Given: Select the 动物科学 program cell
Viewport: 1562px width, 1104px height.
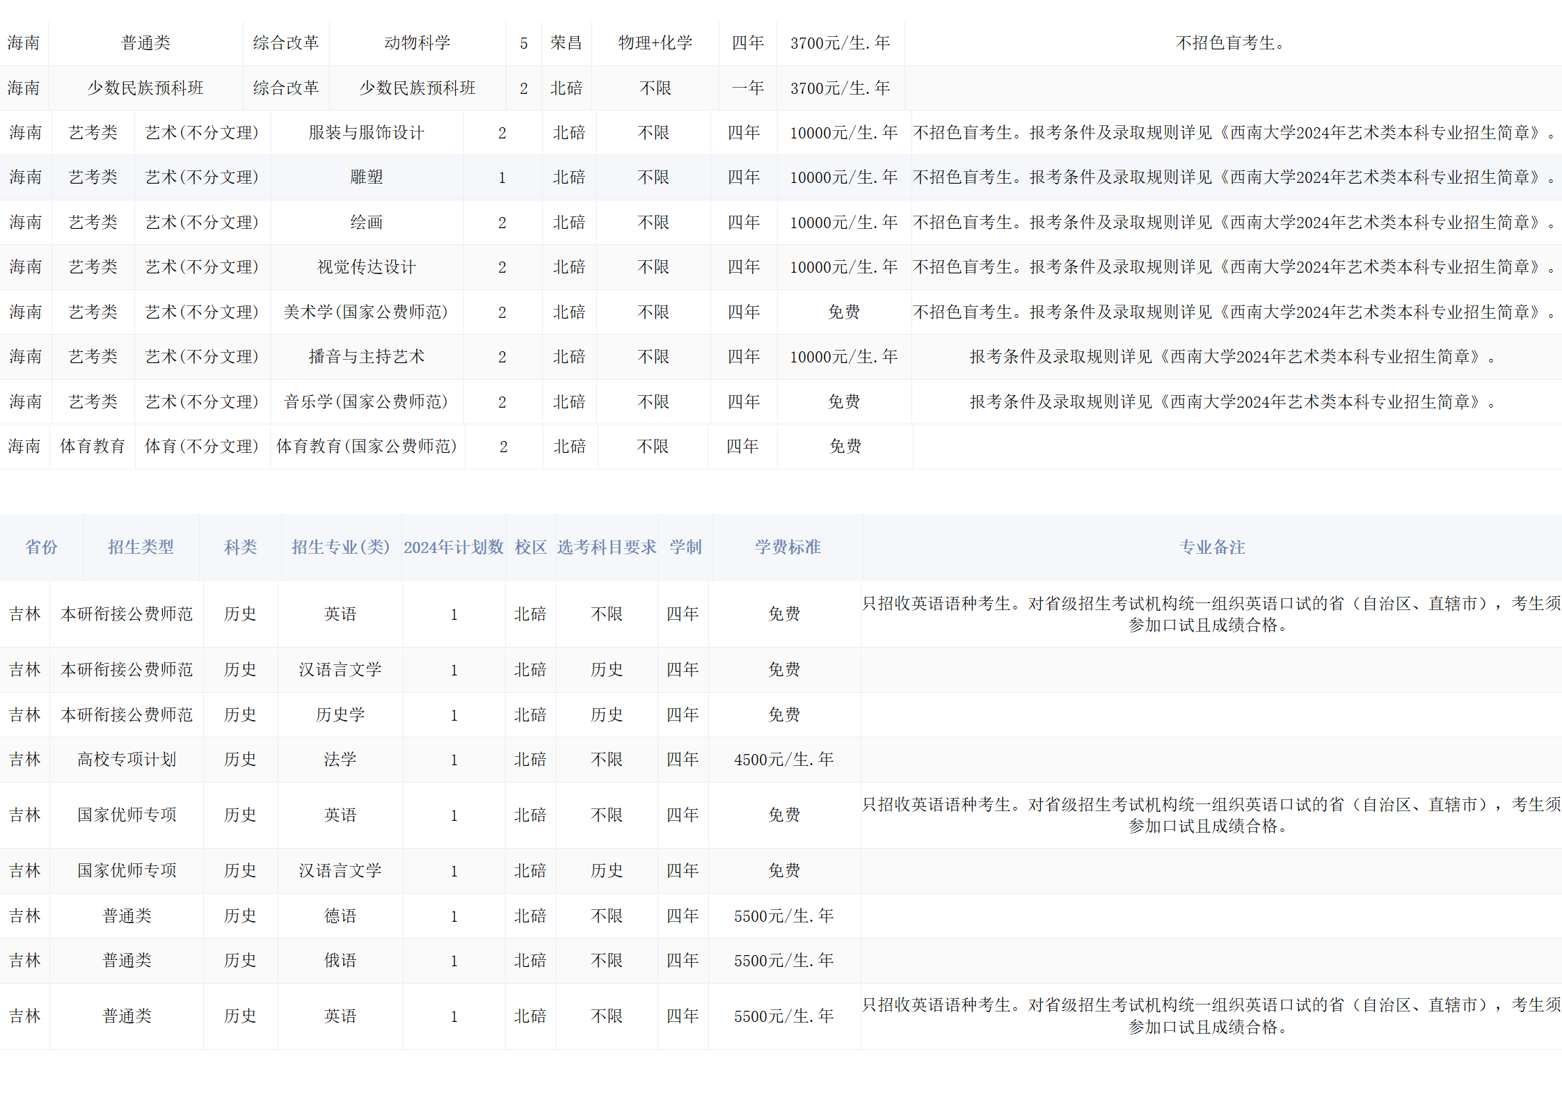Looking at the screenshot, I should click(417, 42).
